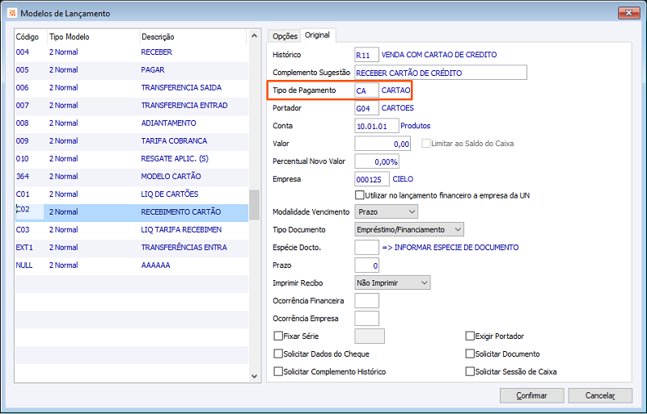647x414 pixels.
Task: Click the Conta field 10.01.01
Action: click(377, 126)
